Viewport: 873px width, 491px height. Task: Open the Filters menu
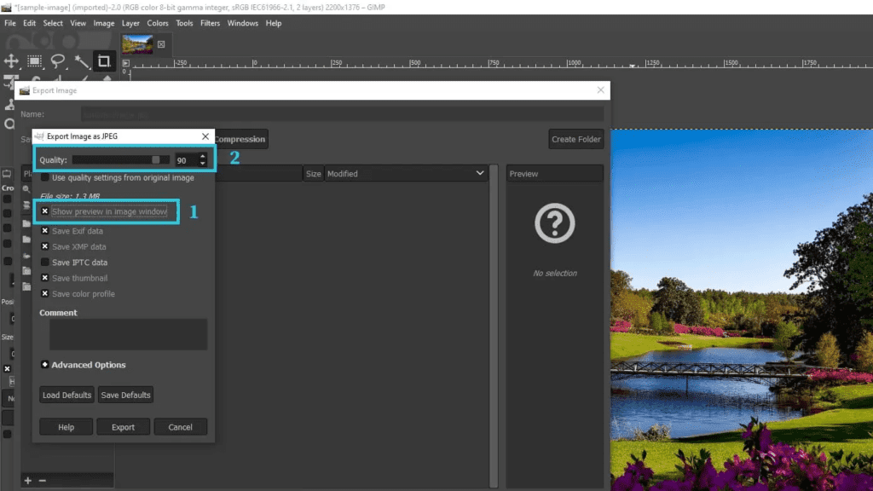coord(210,23)
